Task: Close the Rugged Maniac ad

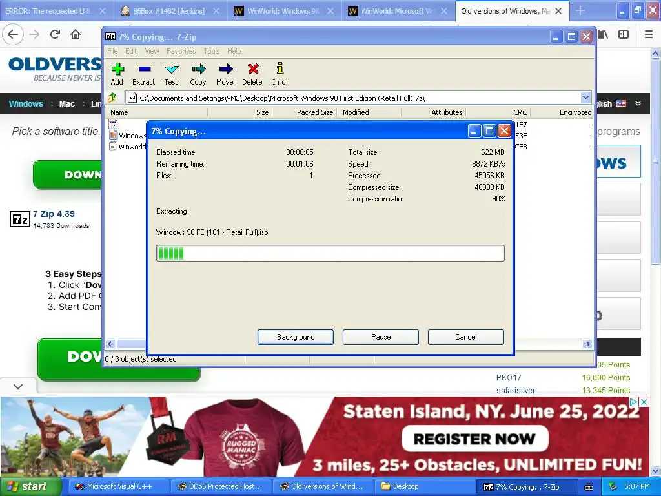Action: pos(644,402)
